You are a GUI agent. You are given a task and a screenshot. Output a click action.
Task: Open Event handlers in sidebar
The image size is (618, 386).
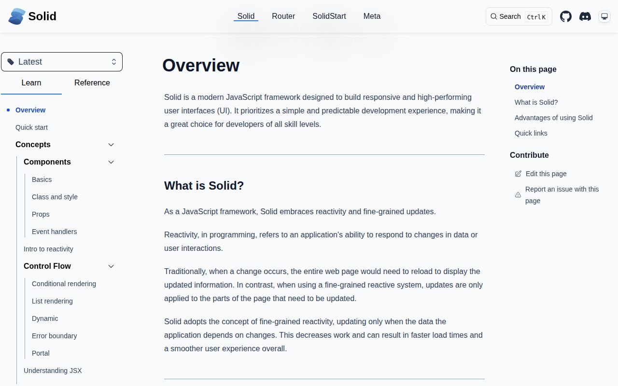click(x=54, y=232)
